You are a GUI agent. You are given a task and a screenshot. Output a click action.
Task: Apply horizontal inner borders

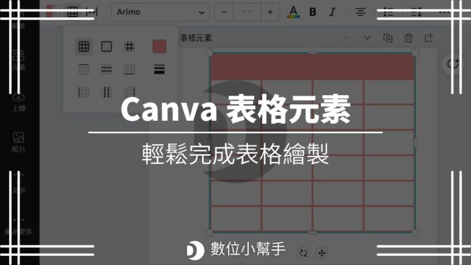(x=107, y=69)
